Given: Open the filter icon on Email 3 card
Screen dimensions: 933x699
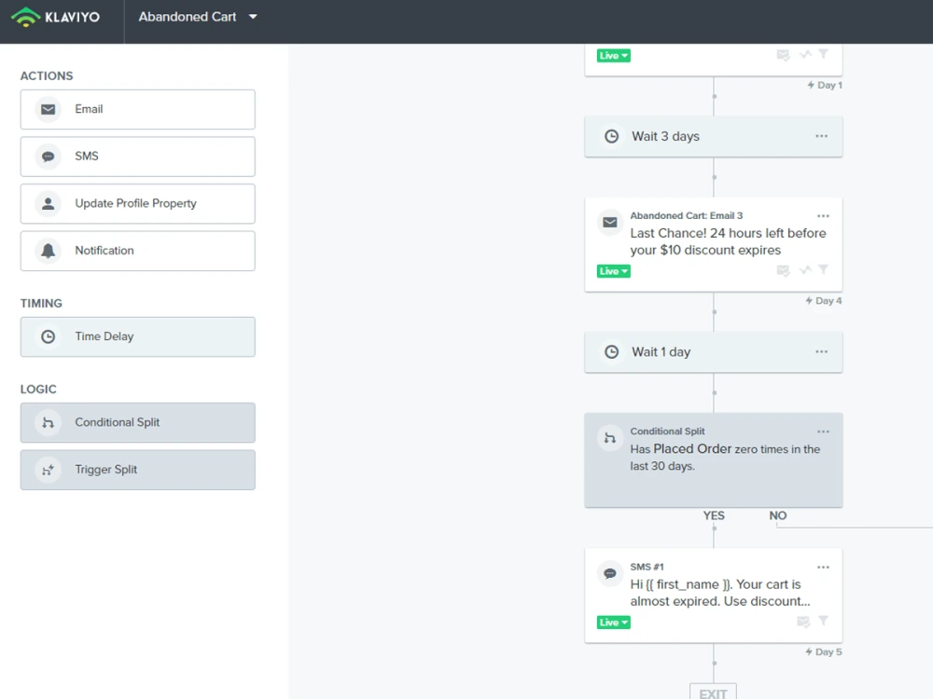Looking at the screenshot, I should (x=823, y=269).
